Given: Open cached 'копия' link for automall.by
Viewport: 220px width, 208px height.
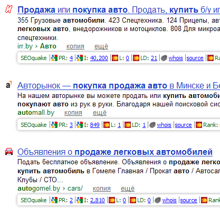Looking at the screenshot, I should coord(73,113).
